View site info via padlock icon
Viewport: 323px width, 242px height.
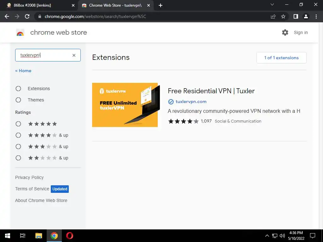(x=40, y=16)
